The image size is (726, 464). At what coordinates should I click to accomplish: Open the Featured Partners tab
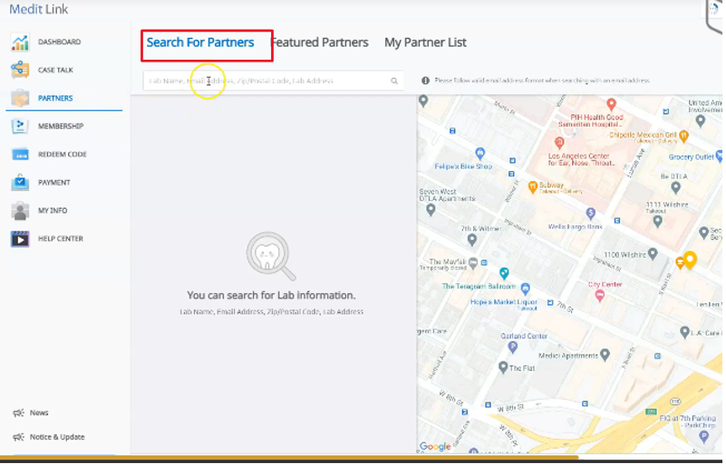[320, 43]
